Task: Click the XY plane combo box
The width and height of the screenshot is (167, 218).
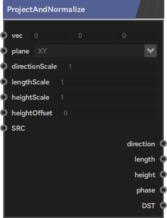Action: pos(95,51)
